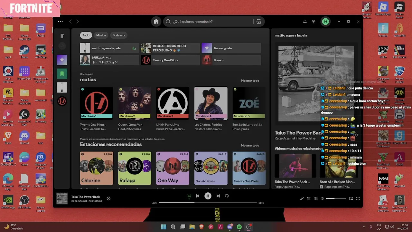Select the Todo filter chip
The height and width of the screenshot is (232, 412).
click(x=86, y=35)
